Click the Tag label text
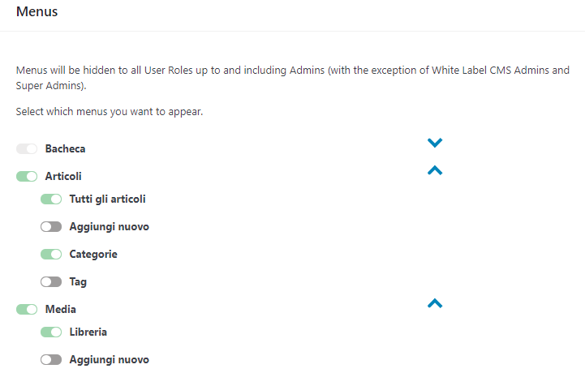The width and height of the screenshot is (585, 373). (x=78, y=282)
